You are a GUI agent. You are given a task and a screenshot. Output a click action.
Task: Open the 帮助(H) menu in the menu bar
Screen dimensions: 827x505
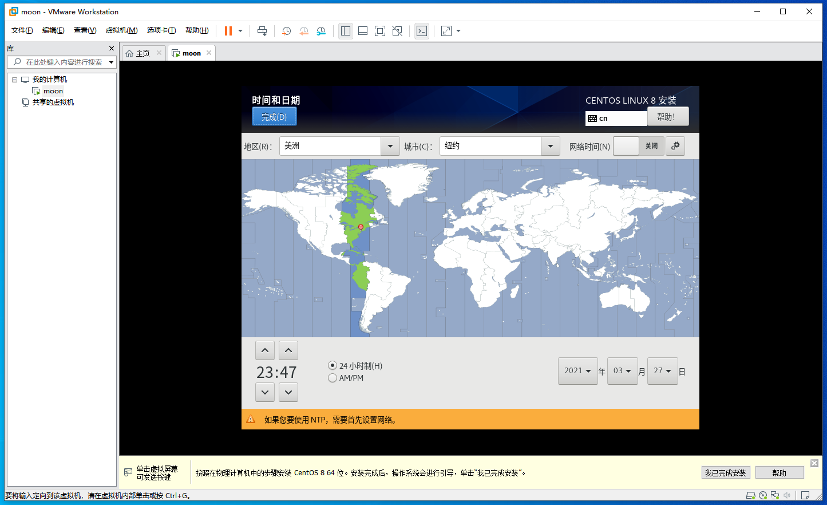197,30
